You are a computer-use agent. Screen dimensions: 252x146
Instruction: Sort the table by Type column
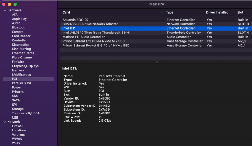(x=169, y=12)
